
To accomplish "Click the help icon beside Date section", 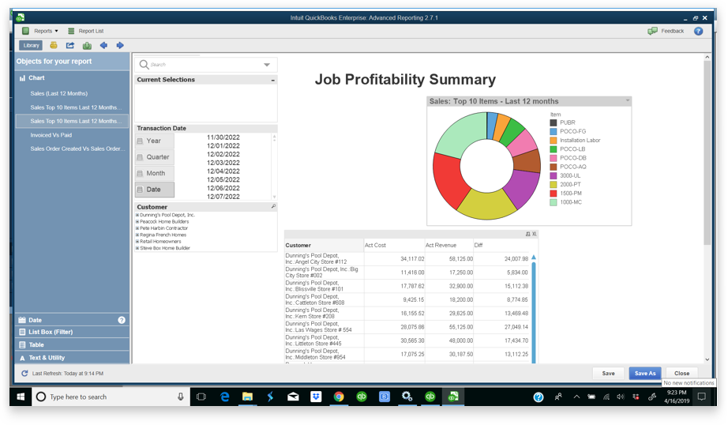I will [122, 320].
